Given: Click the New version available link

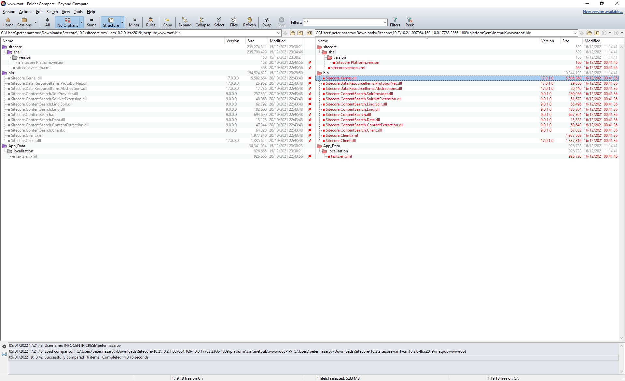Looking at the screenshot, I should pyautogui.click(x=603, y=12).
